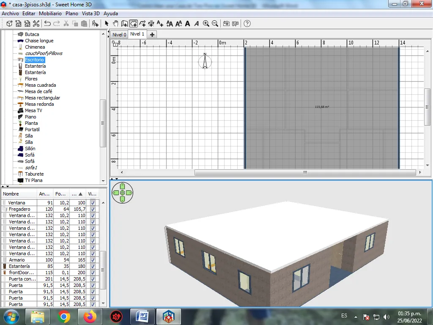Rotate 3D view left with left arrow

[116, 193]
